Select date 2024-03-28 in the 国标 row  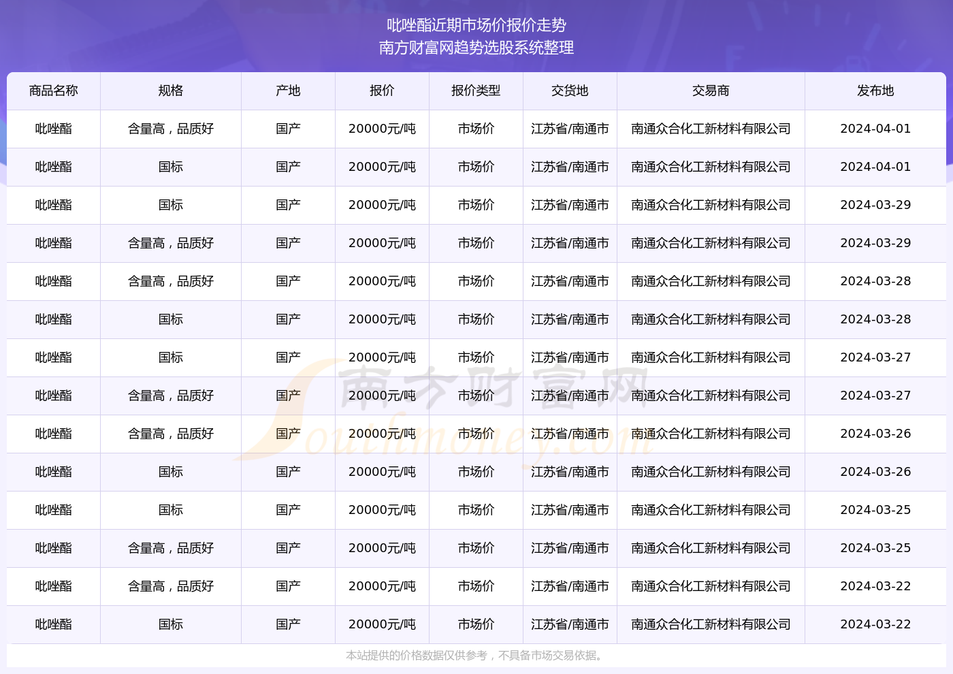pyautogui.click(x=875, y=319)
